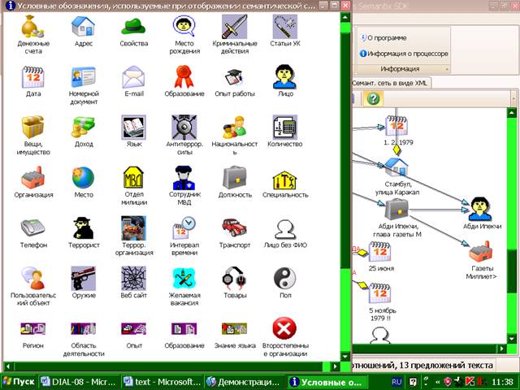This screenshot has width=520, height=390.
Task: Click the Дата calendar icon in legend
Action: pyautogui.click(x=32, y=77)
